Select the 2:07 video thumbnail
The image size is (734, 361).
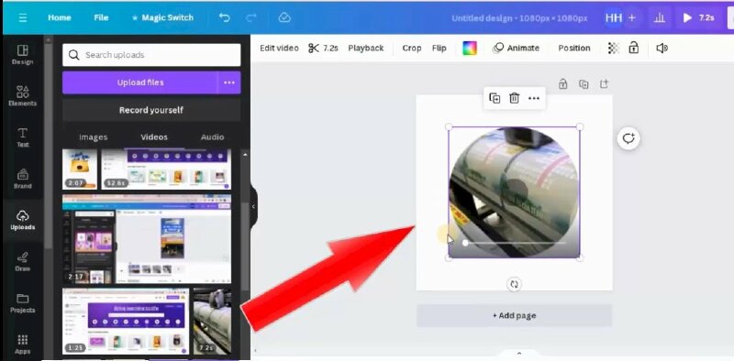80,170
